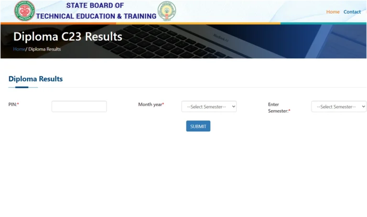Screen dimensions: 367x217
Task: Click the Diploma C23 Results banner title
Action: [68, 36]
